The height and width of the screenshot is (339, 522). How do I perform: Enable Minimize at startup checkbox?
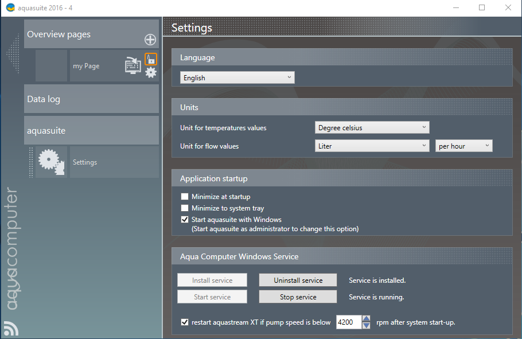[185, 197]
